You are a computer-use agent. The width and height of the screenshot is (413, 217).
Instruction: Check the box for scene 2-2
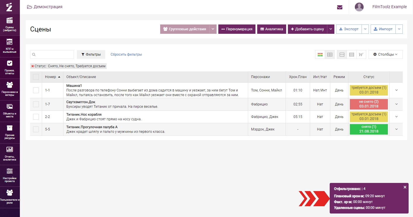pos(36,117)
